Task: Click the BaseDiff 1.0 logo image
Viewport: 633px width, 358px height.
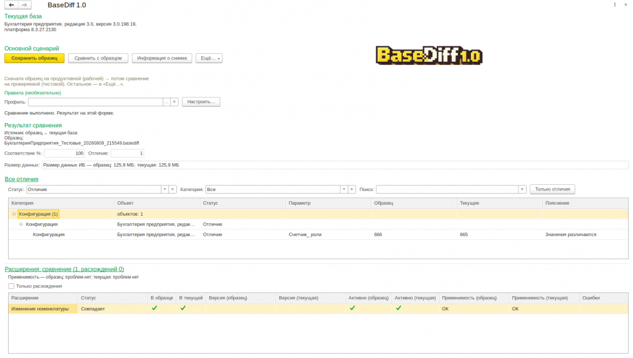Action: pos(429,55)
